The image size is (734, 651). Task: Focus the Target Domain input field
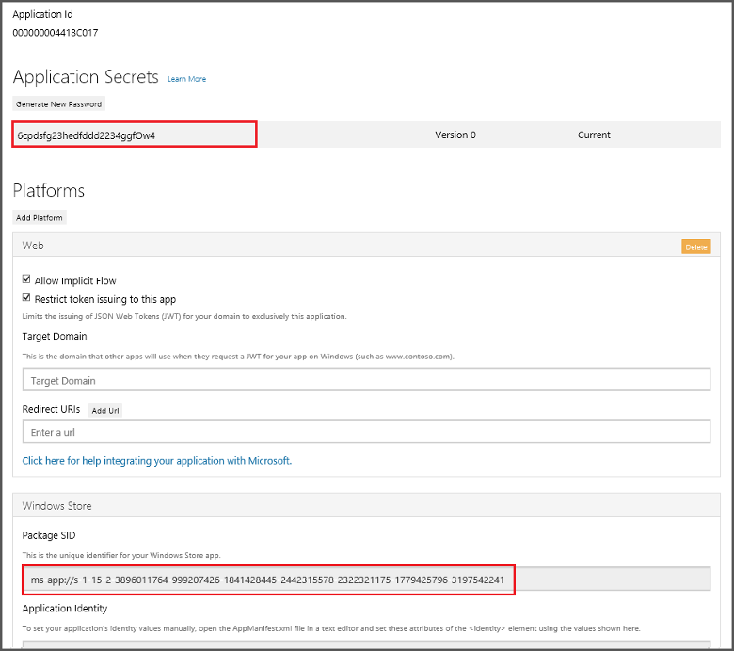click(366, 380)
